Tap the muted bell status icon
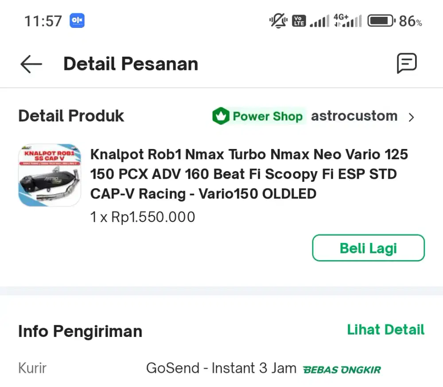The width and height of the screenshot is (443, 387). pos(278,21)
